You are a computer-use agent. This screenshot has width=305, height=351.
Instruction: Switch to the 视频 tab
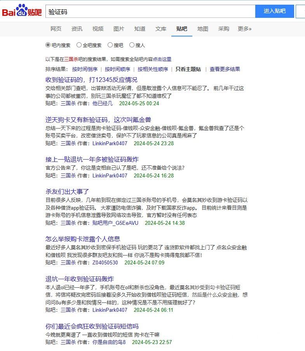coord(98,29)
